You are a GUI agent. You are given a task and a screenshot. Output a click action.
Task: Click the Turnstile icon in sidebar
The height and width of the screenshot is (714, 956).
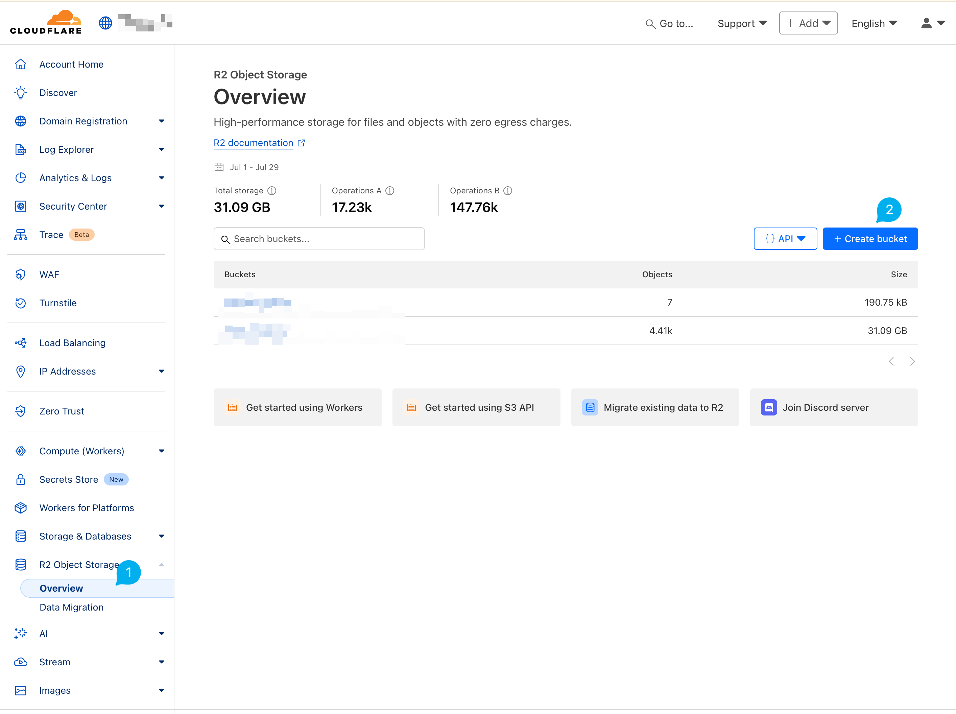(x=20, y=303)
